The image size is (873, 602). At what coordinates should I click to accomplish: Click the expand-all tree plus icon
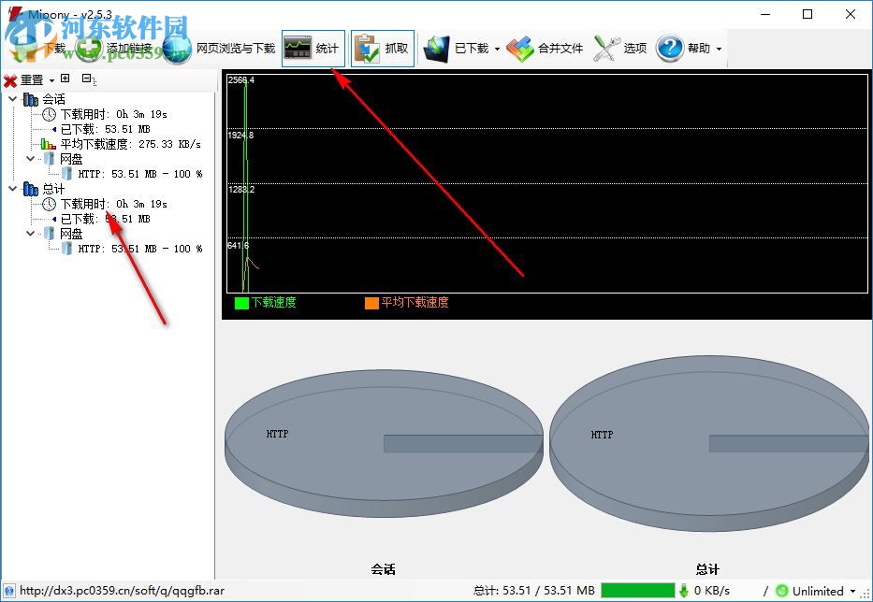[65, 79]
